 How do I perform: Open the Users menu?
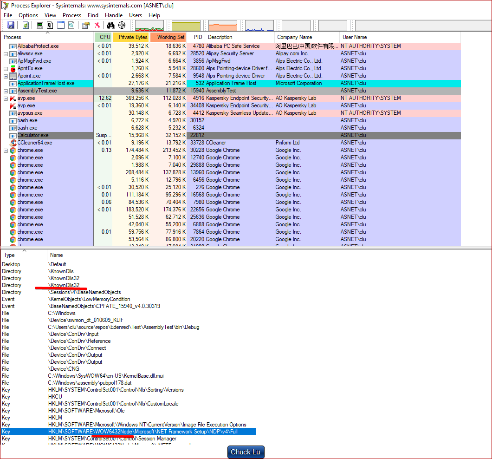tap(136, 15)
